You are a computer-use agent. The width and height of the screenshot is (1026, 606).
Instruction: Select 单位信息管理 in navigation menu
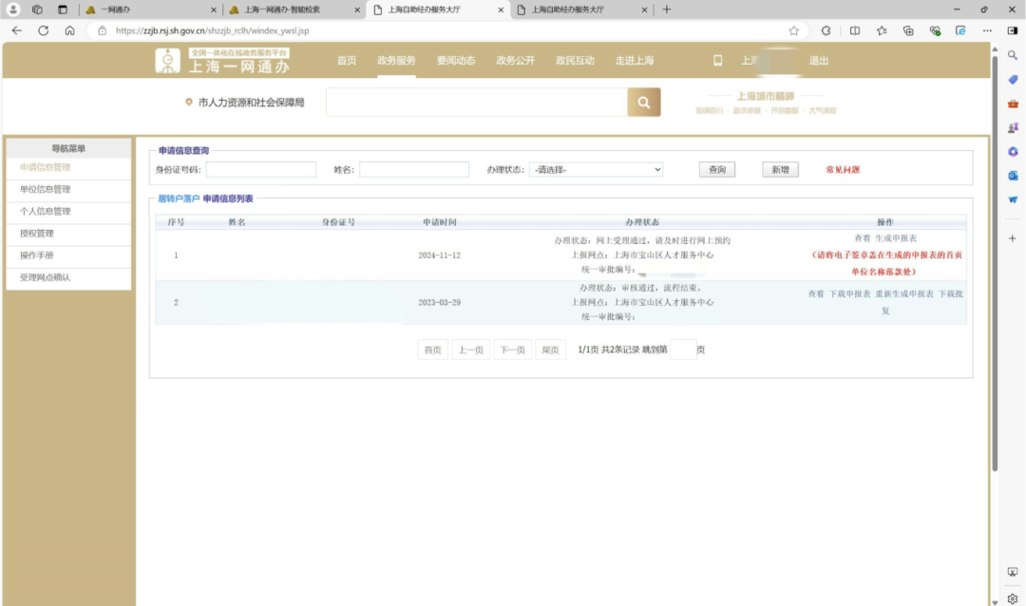(x=46, y=190)
